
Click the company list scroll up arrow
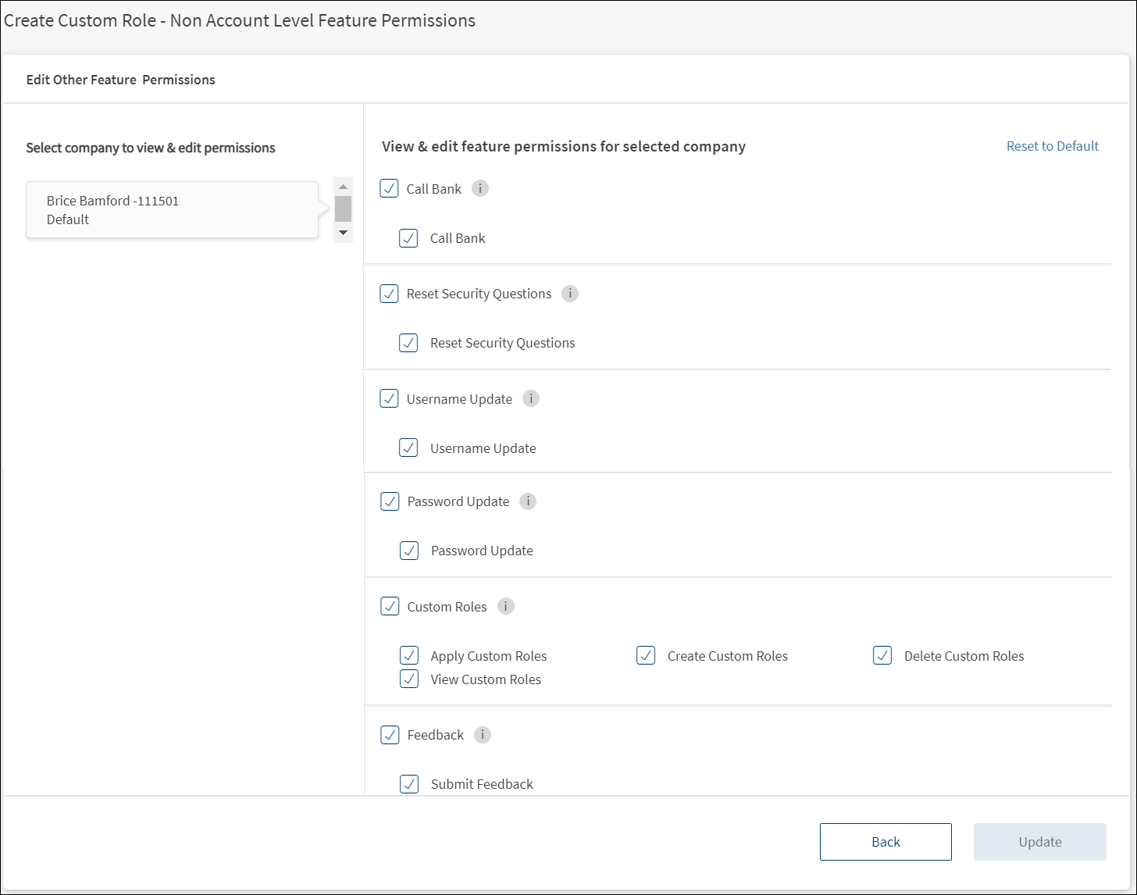click(x=343, y=187)
